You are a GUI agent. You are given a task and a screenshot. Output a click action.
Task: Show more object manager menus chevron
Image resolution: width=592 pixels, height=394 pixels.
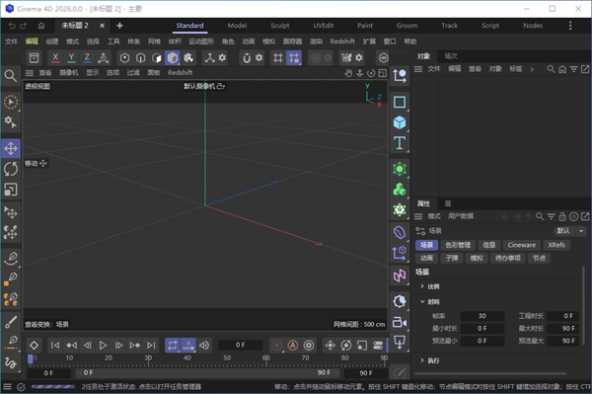pyautogui.click(x=532, y=69)
